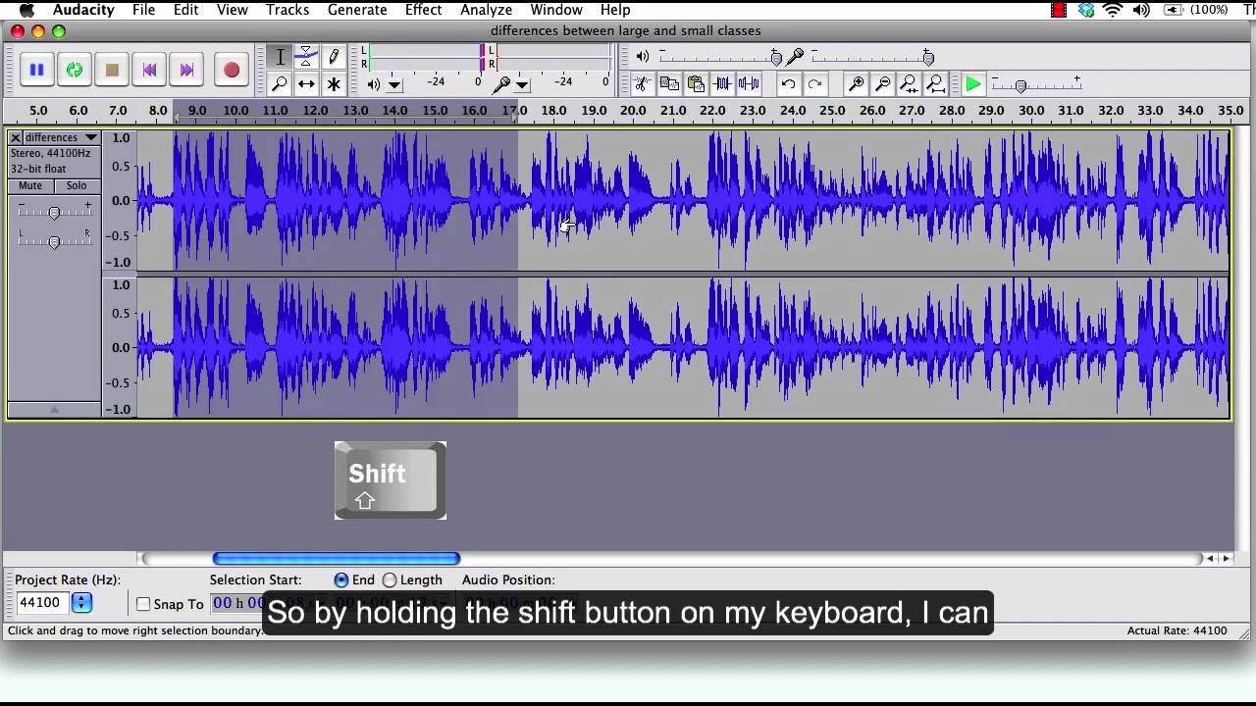Screen dimensions: 1256x706
Task: Click the Pause button in transport toolbar
Action: click(36, 70)
